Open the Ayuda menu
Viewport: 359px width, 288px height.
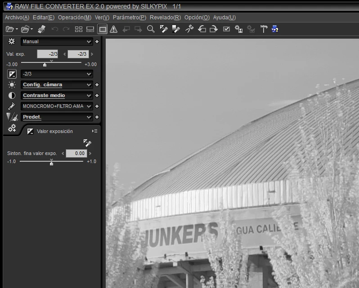pyautogui.click(x=224, y=18)
